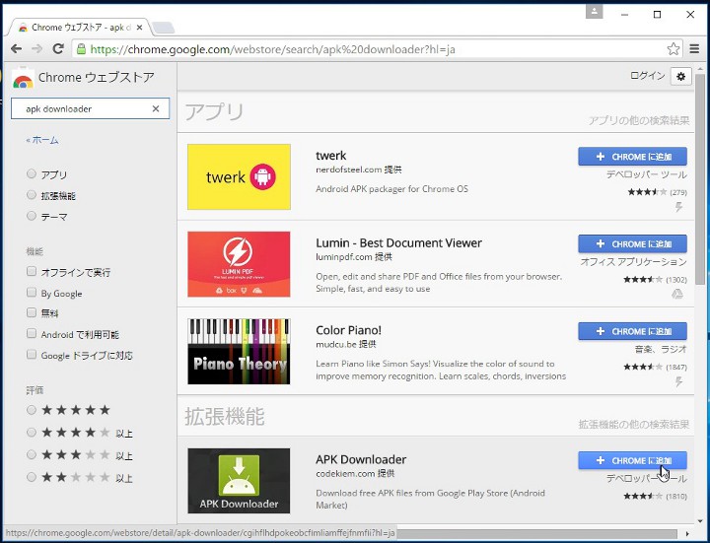This screenshot has width=710, height=543.
Task: Open アプリの他の検索結果 link
Action: [638, 120]
